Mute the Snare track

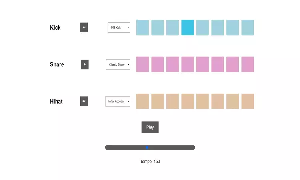click(x=85, y=64)
